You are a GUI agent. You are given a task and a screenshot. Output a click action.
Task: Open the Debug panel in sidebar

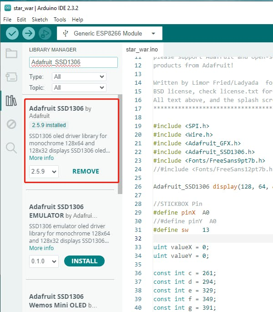click(x=11, y=124)
